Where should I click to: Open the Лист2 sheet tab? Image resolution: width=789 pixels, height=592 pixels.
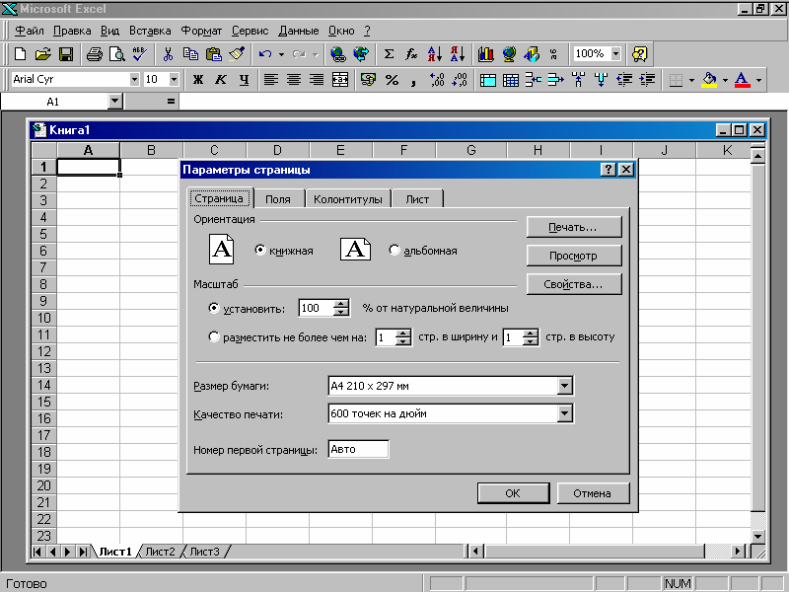160,552
